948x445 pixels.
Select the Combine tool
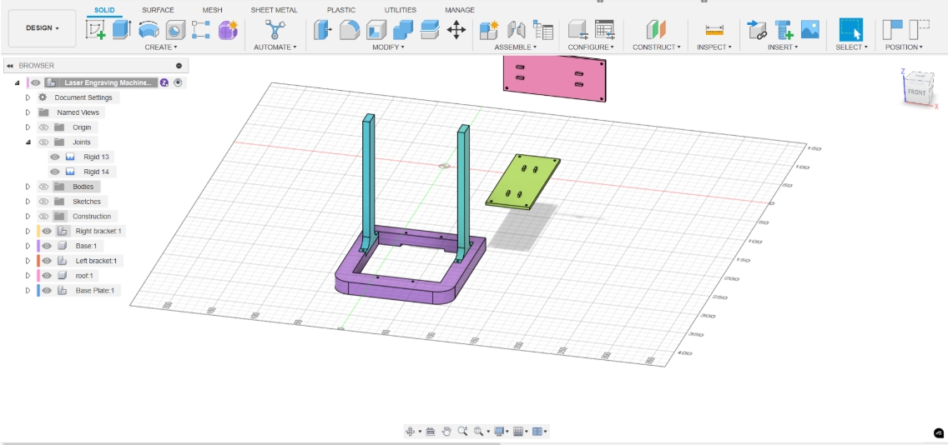(403, 30)
